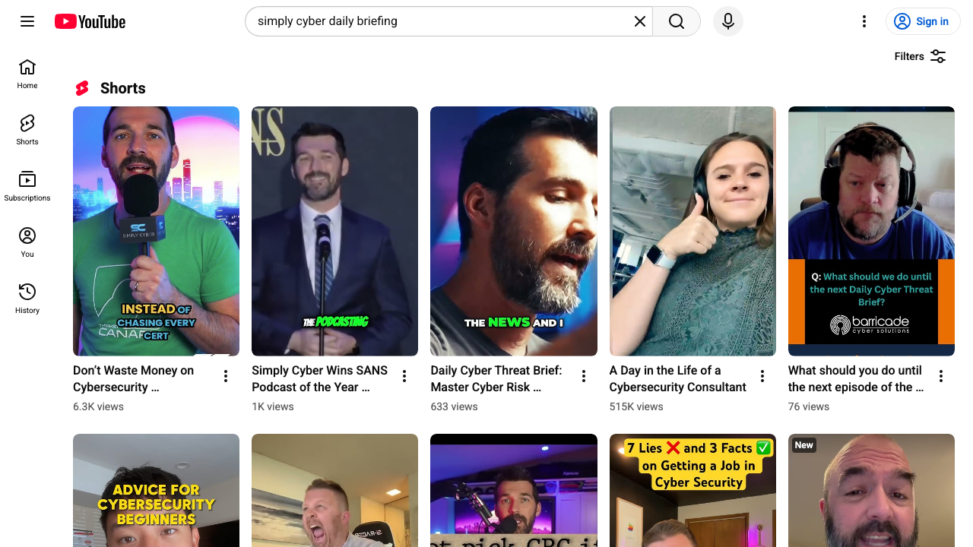
Task: Click title "Simply Cyber Wins SANS Podcast of the Year"
Action: pos(319,378)
